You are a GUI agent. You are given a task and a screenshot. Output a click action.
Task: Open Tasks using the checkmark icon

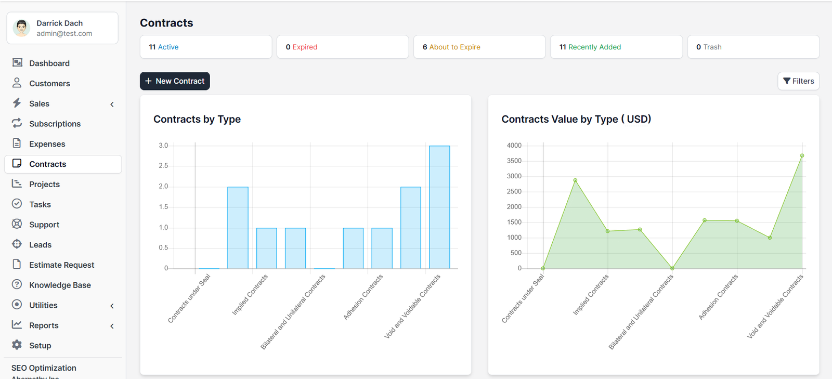tap(17, 204)
